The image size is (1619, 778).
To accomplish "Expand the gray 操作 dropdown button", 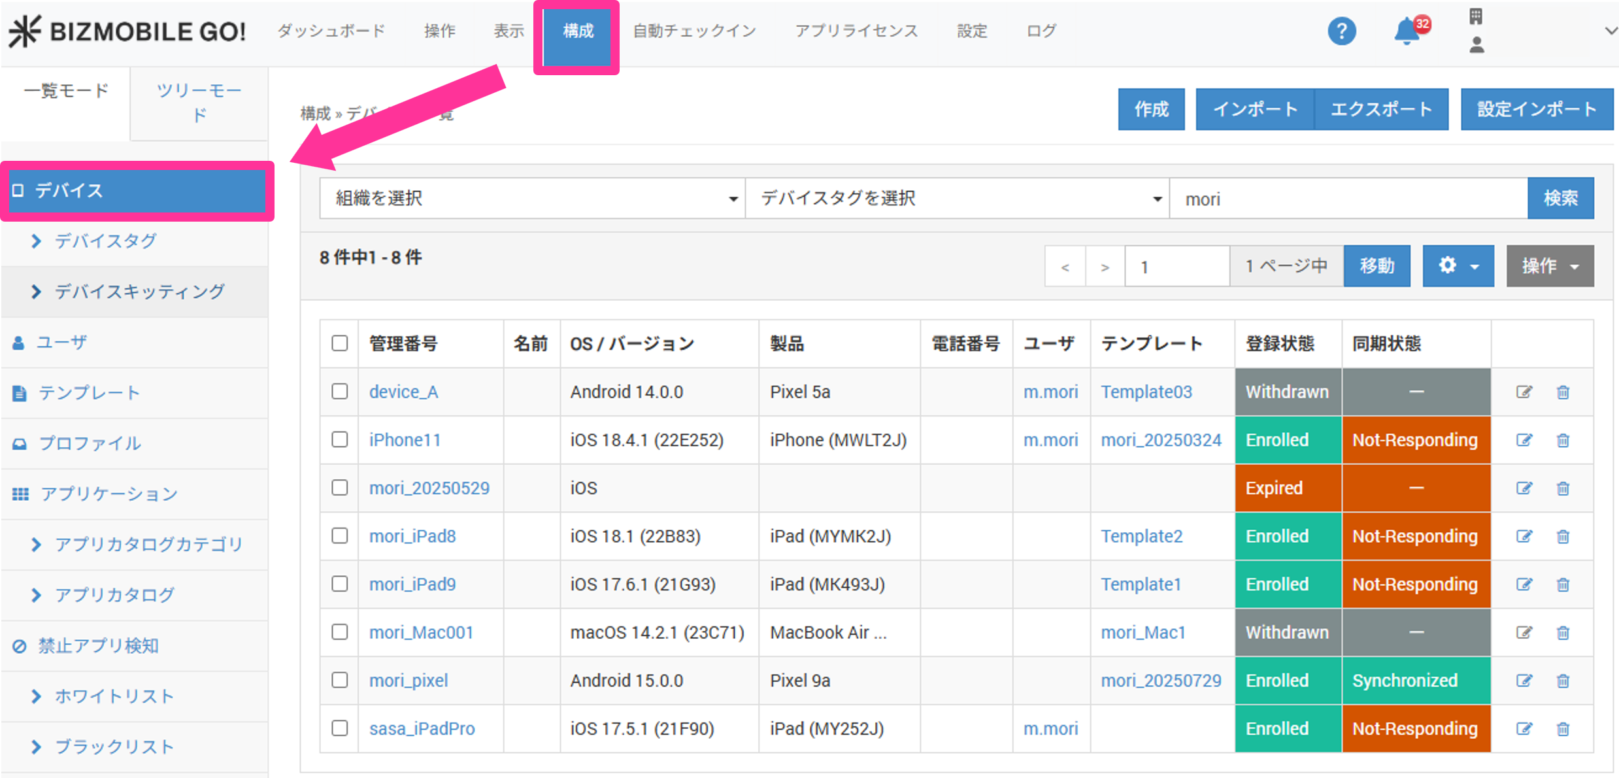I will pos(1549,266).
